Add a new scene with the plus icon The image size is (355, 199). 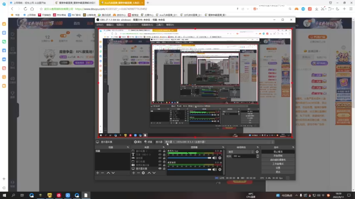(x=98, y=173)
